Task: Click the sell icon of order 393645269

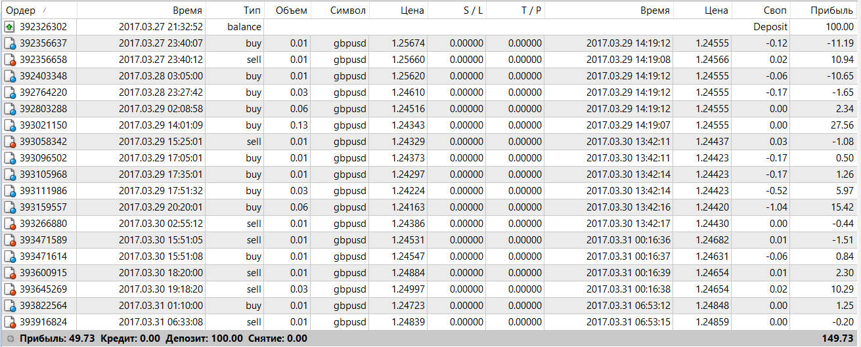Action: pyautogui.click(x=9, y=289)
